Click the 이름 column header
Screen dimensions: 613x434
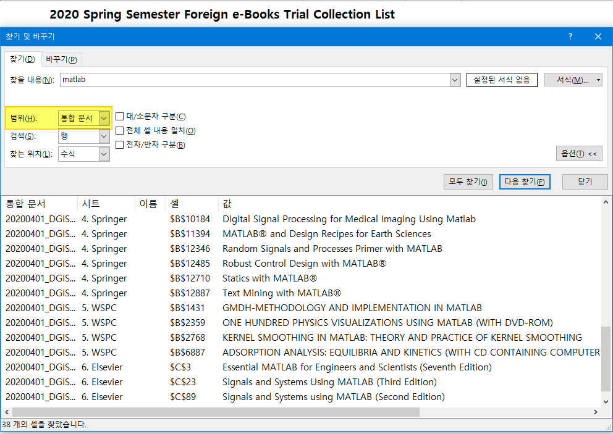pos(150,204)
